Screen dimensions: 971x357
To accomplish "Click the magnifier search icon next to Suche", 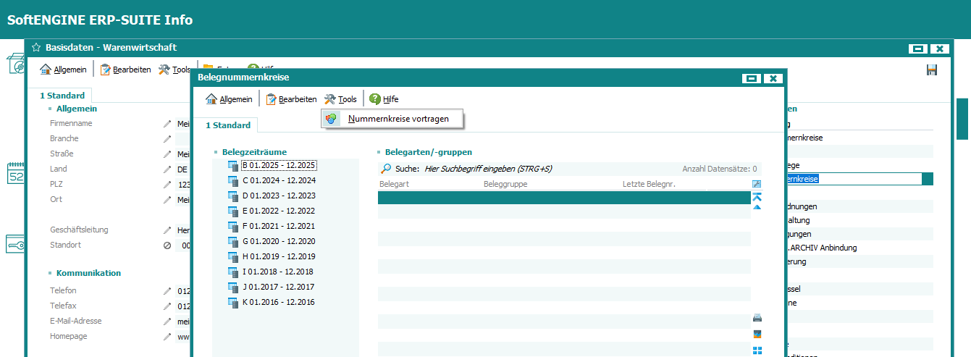I will (x=386, y=169).
